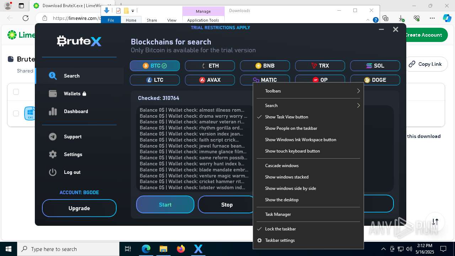This screenshot has width=455, height=256.
Task: Open the Quick Access Toolbar dropdown
Action: (133, 11)
